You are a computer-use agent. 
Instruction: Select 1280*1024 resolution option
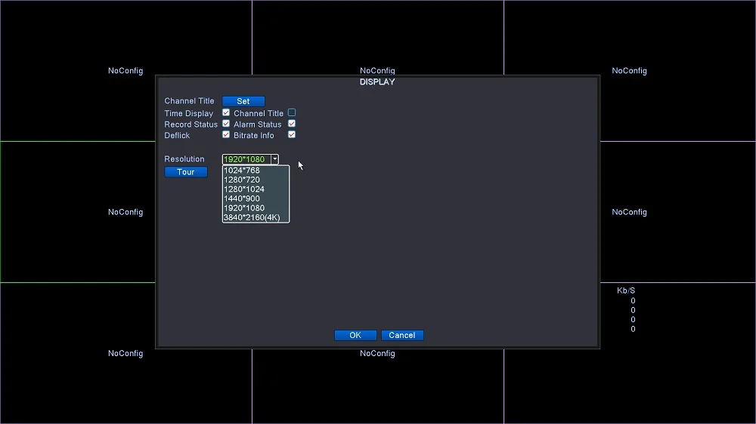(x=256, y=189)
